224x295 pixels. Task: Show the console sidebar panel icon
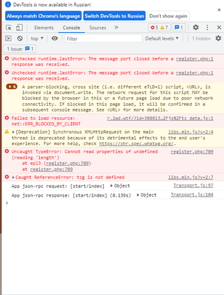[8, 39]
